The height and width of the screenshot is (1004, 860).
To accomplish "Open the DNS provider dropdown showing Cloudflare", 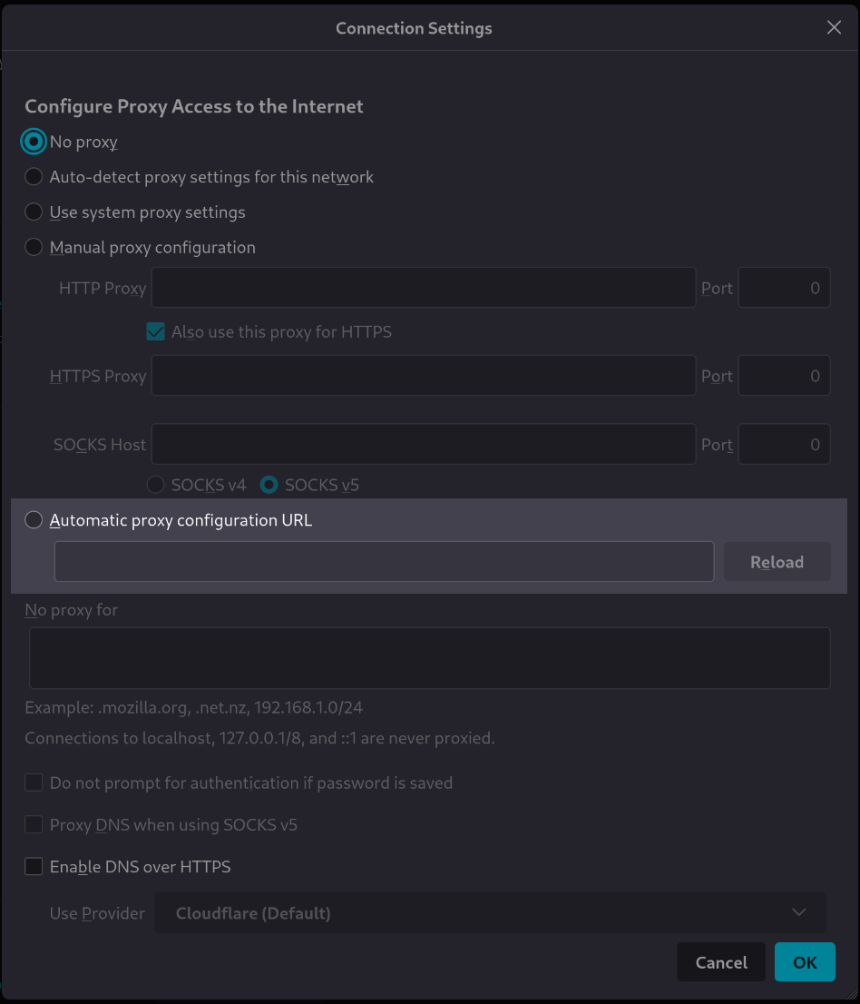I will tap(491, 912).
